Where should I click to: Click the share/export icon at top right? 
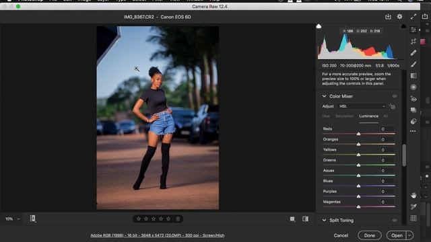click(x=425, y=16)
